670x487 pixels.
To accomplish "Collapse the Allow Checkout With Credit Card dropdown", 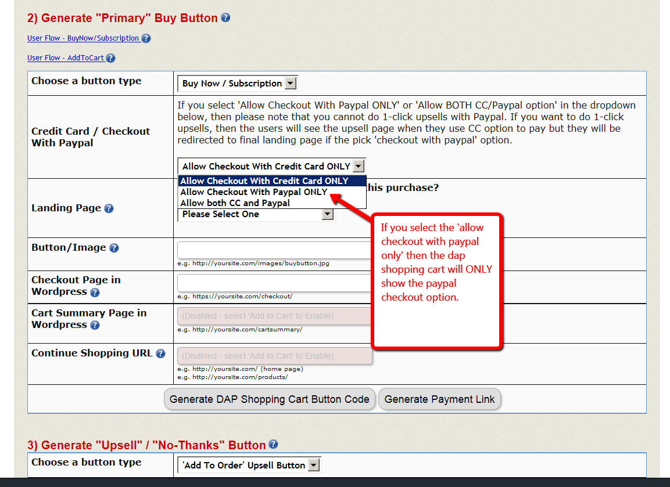I will pos(358,166).
